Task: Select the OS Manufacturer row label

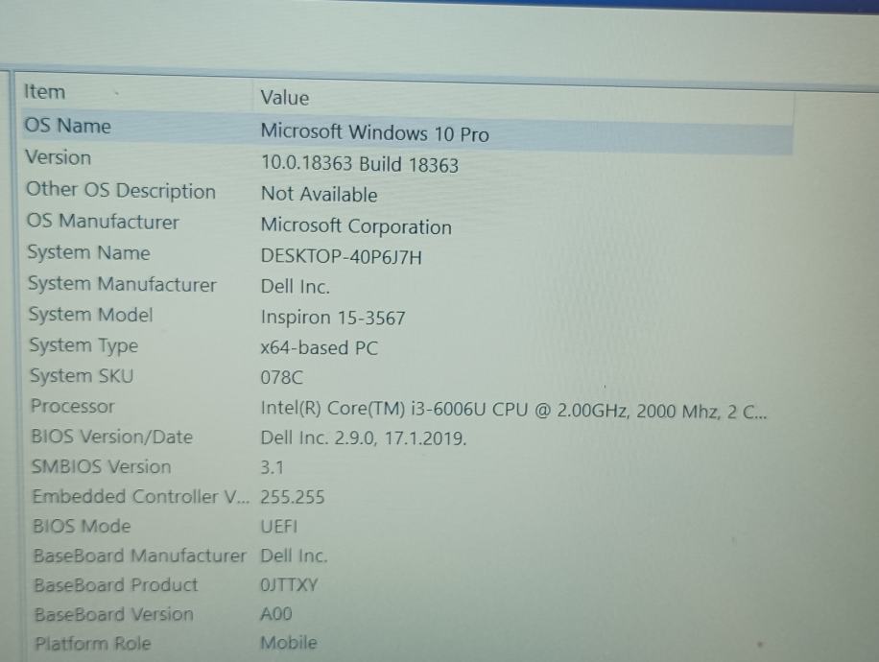Action: pyautogui.click(x=103, y=221)
